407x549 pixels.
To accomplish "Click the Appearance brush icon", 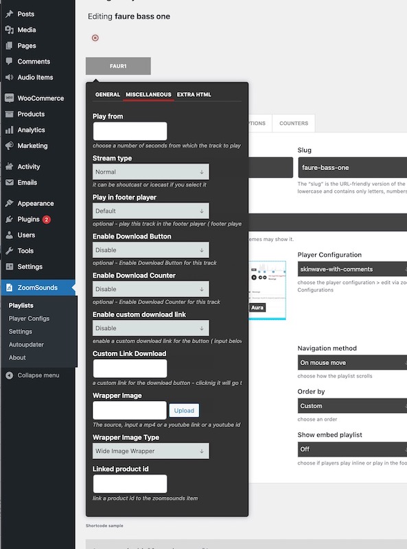I will [10, 203].
